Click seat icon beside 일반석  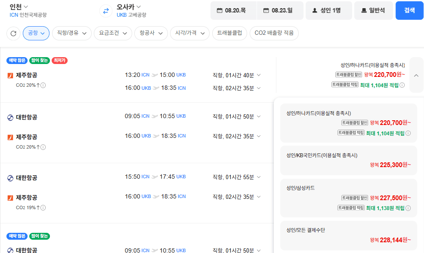pyautogui.click(x=364, y=10)
